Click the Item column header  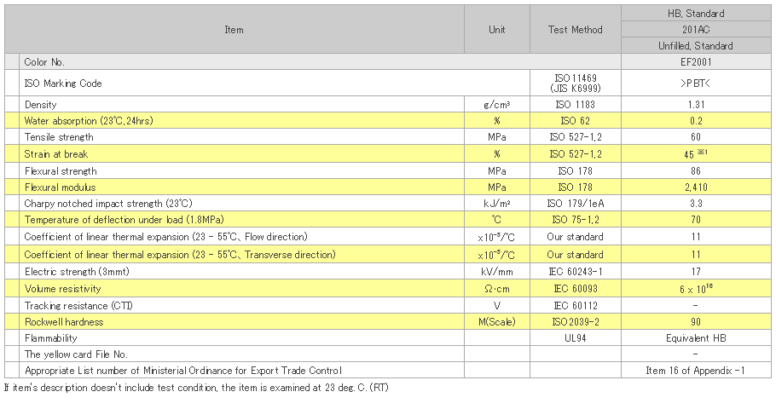(235, 29)
